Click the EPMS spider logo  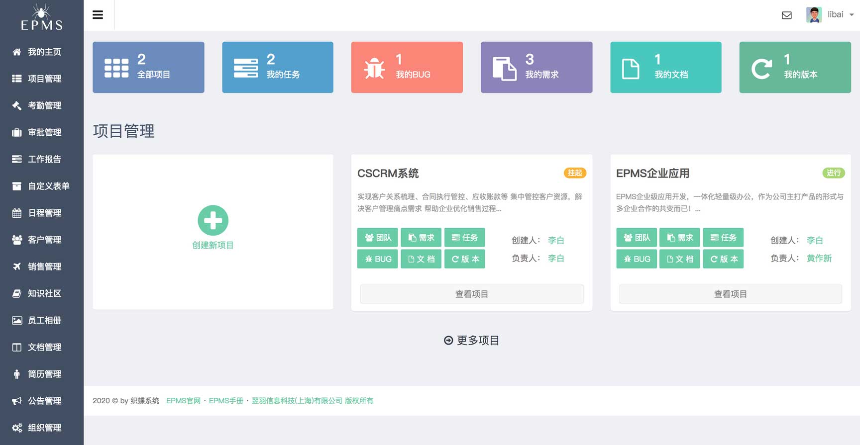point(42,17)
